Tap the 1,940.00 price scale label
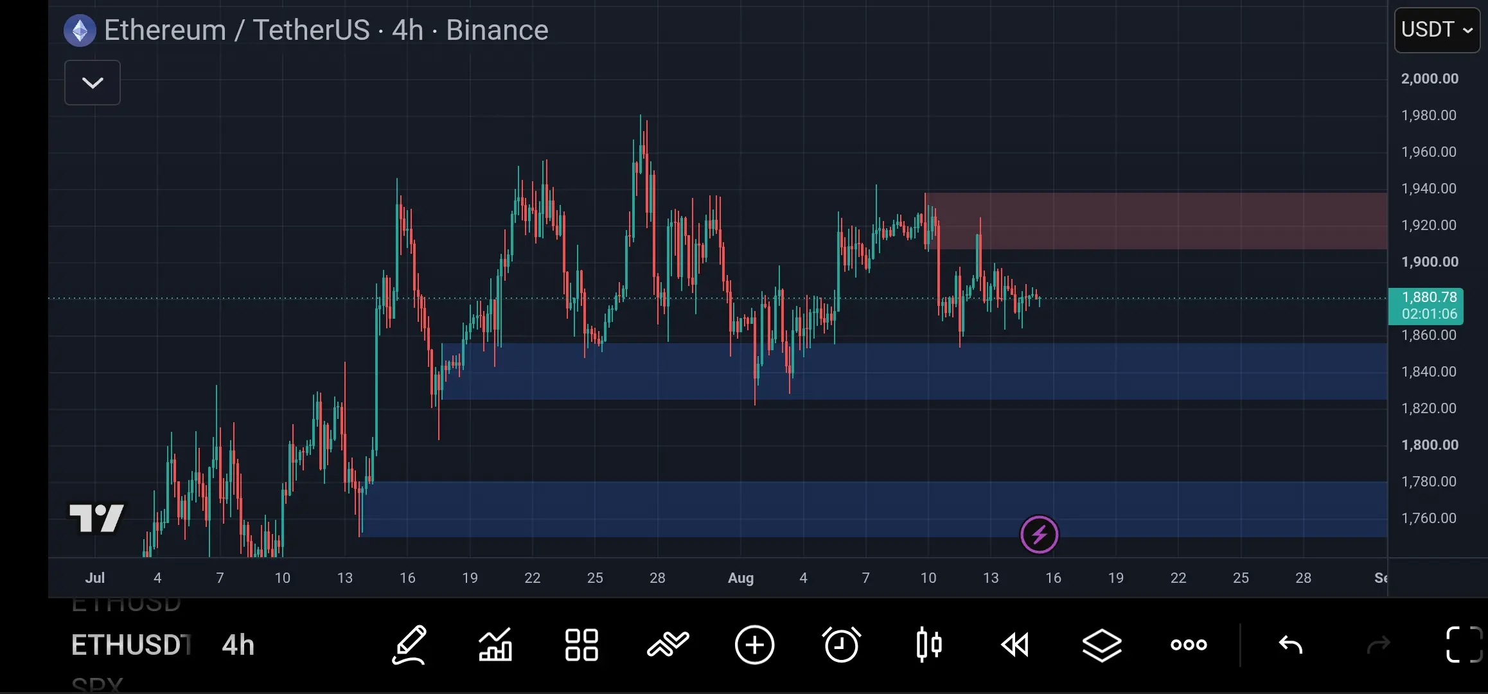This screenshot has height=694, width=1488. pyautogui.click(x=1429, y=188)
